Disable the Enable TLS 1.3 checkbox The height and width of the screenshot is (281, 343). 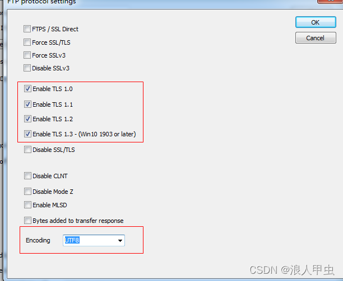click(27, 134)
